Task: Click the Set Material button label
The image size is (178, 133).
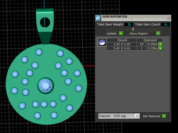Action: (x=151, y=116)
